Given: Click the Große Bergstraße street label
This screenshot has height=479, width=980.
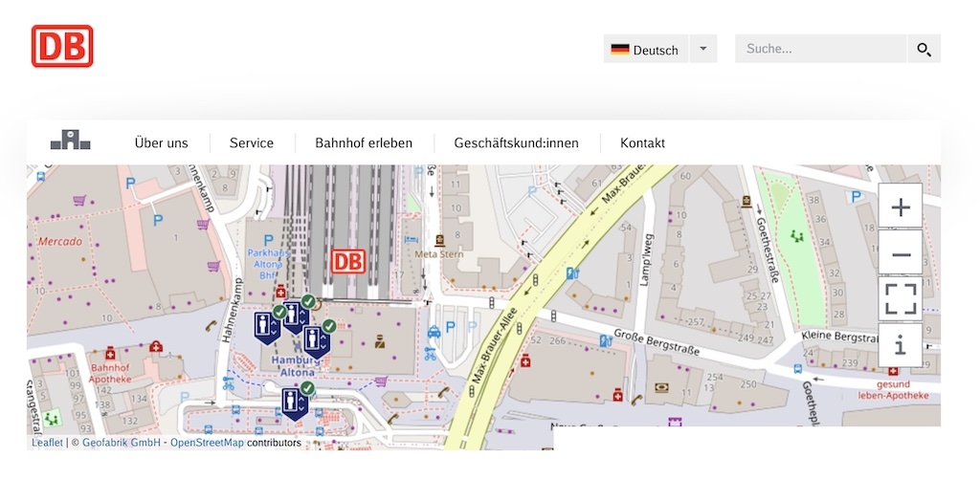Looking at the screenshot, I should point(657,344).
